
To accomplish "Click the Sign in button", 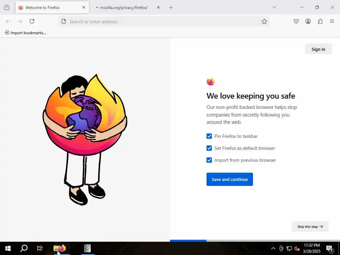I will coord(318,49).
